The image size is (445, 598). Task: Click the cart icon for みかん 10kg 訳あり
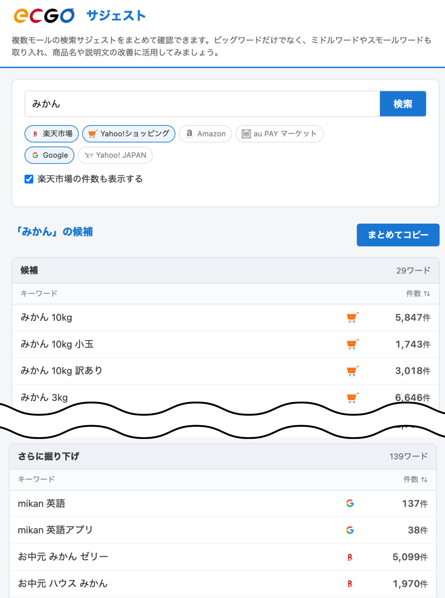point(352,371)
